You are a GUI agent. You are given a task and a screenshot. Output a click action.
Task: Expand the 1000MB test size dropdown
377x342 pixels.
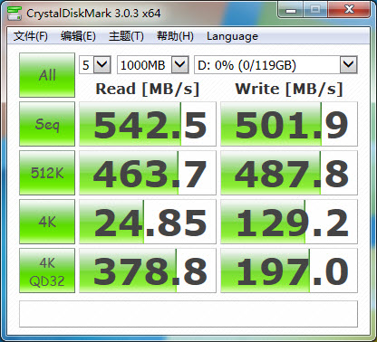[x=153, y=65]
